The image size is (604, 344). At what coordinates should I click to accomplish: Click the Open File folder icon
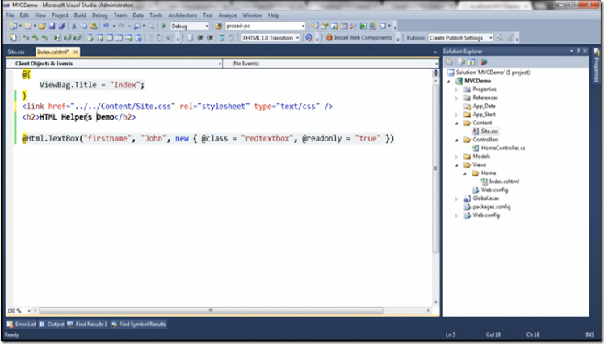tap(42, 26)
